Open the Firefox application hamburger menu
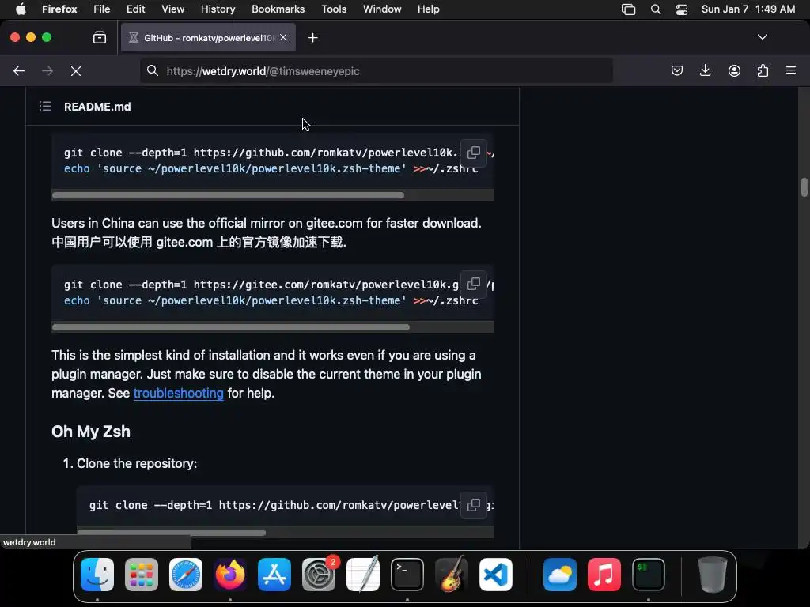 (791, 70)
